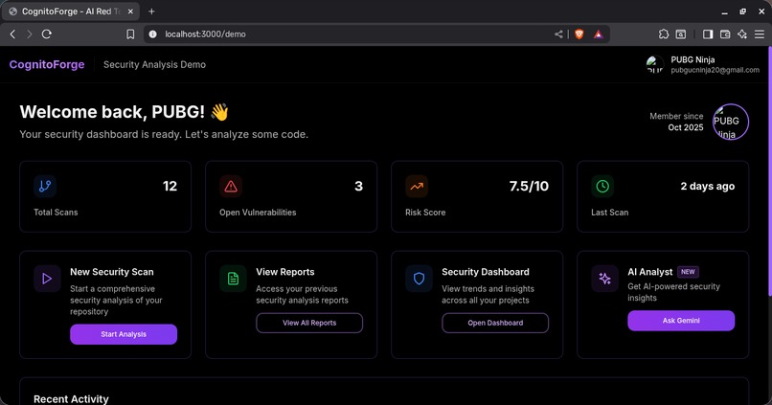Viewport: 772px width, 405px height.
Task: Select the CognitoForge - AI Red Team tab
Action: [71, 11]
